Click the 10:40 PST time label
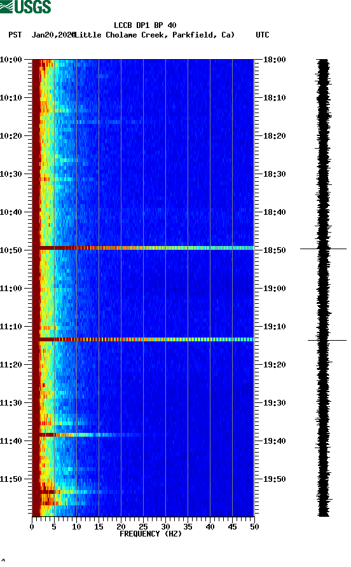 click(11, 212)
